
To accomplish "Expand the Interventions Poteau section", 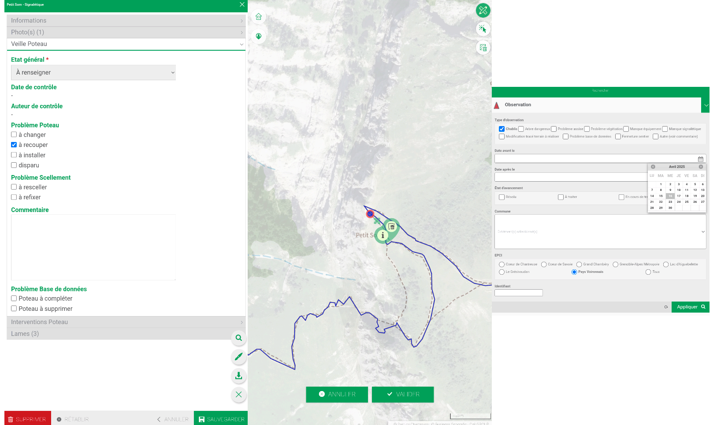I will (x=126, y=322).
